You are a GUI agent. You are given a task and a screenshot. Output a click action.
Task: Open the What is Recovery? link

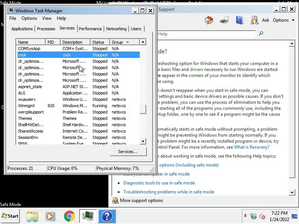click(252, 147)
